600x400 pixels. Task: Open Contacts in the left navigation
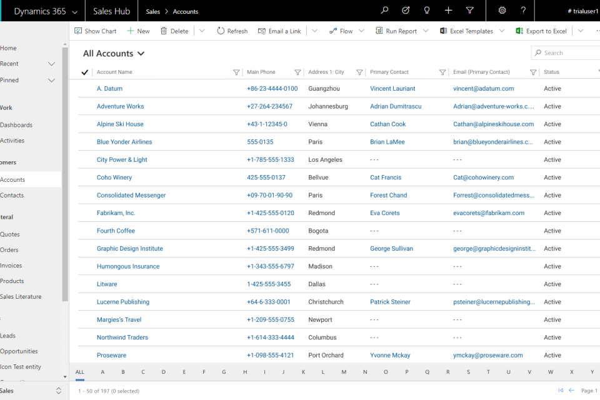12,195
